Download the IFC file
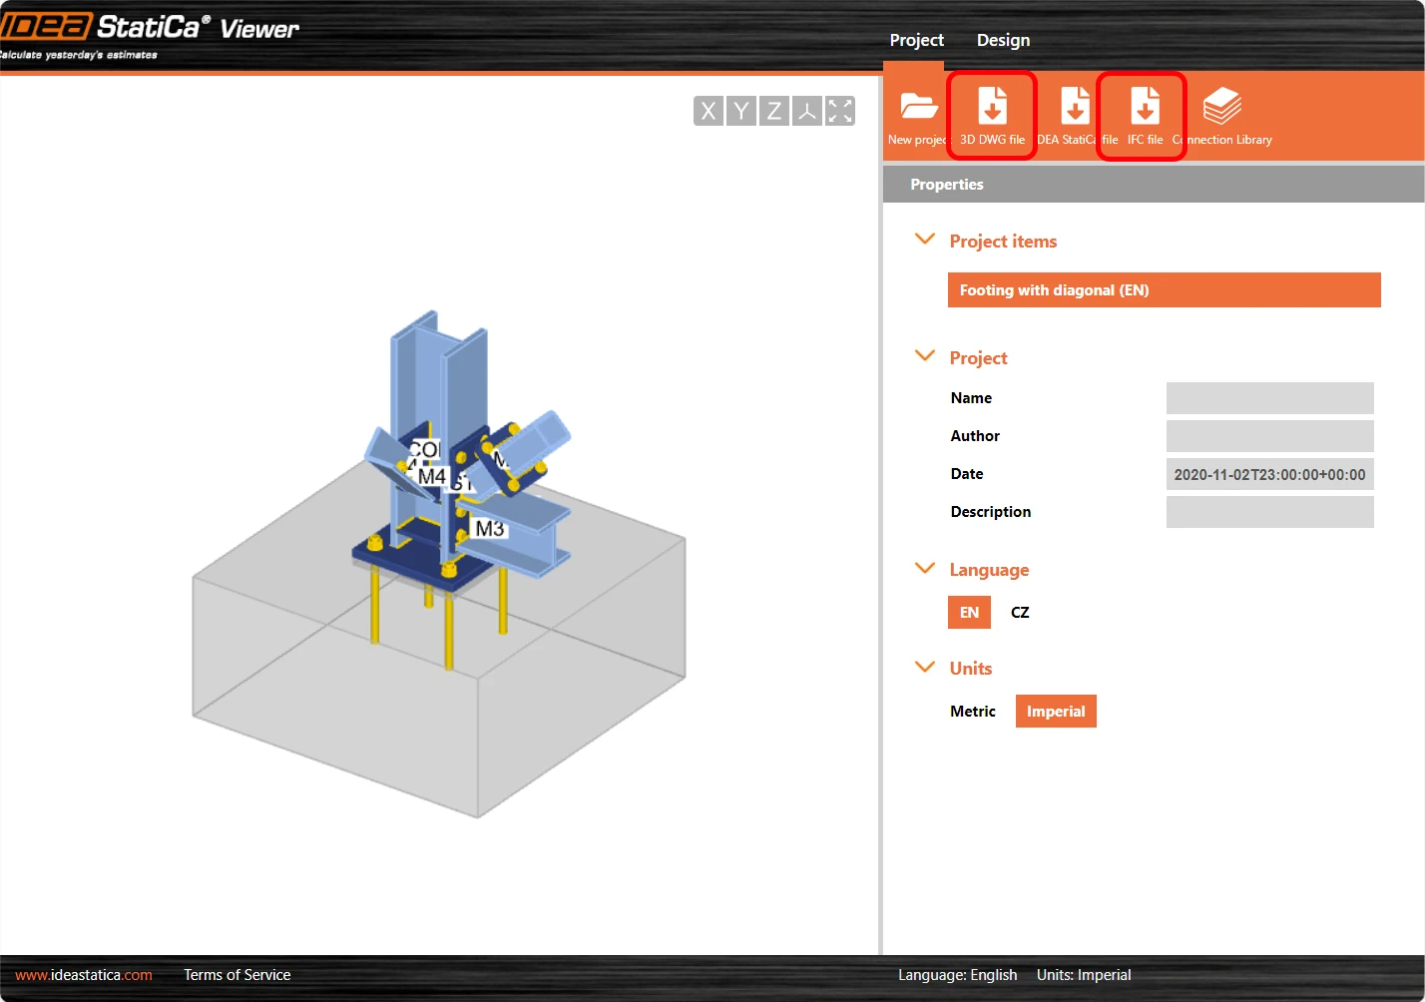The width and height of the screenshot is (1425, 1002). 1144,116
